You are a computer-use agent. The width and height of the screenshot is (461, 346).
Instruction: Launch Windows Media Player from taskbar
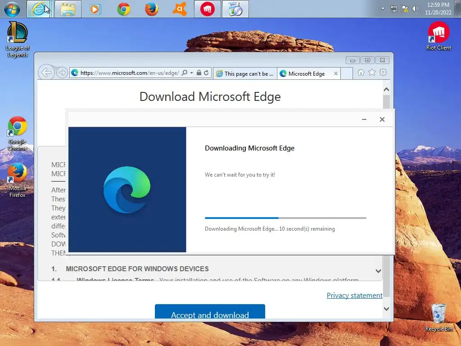(x=95, y=9)
